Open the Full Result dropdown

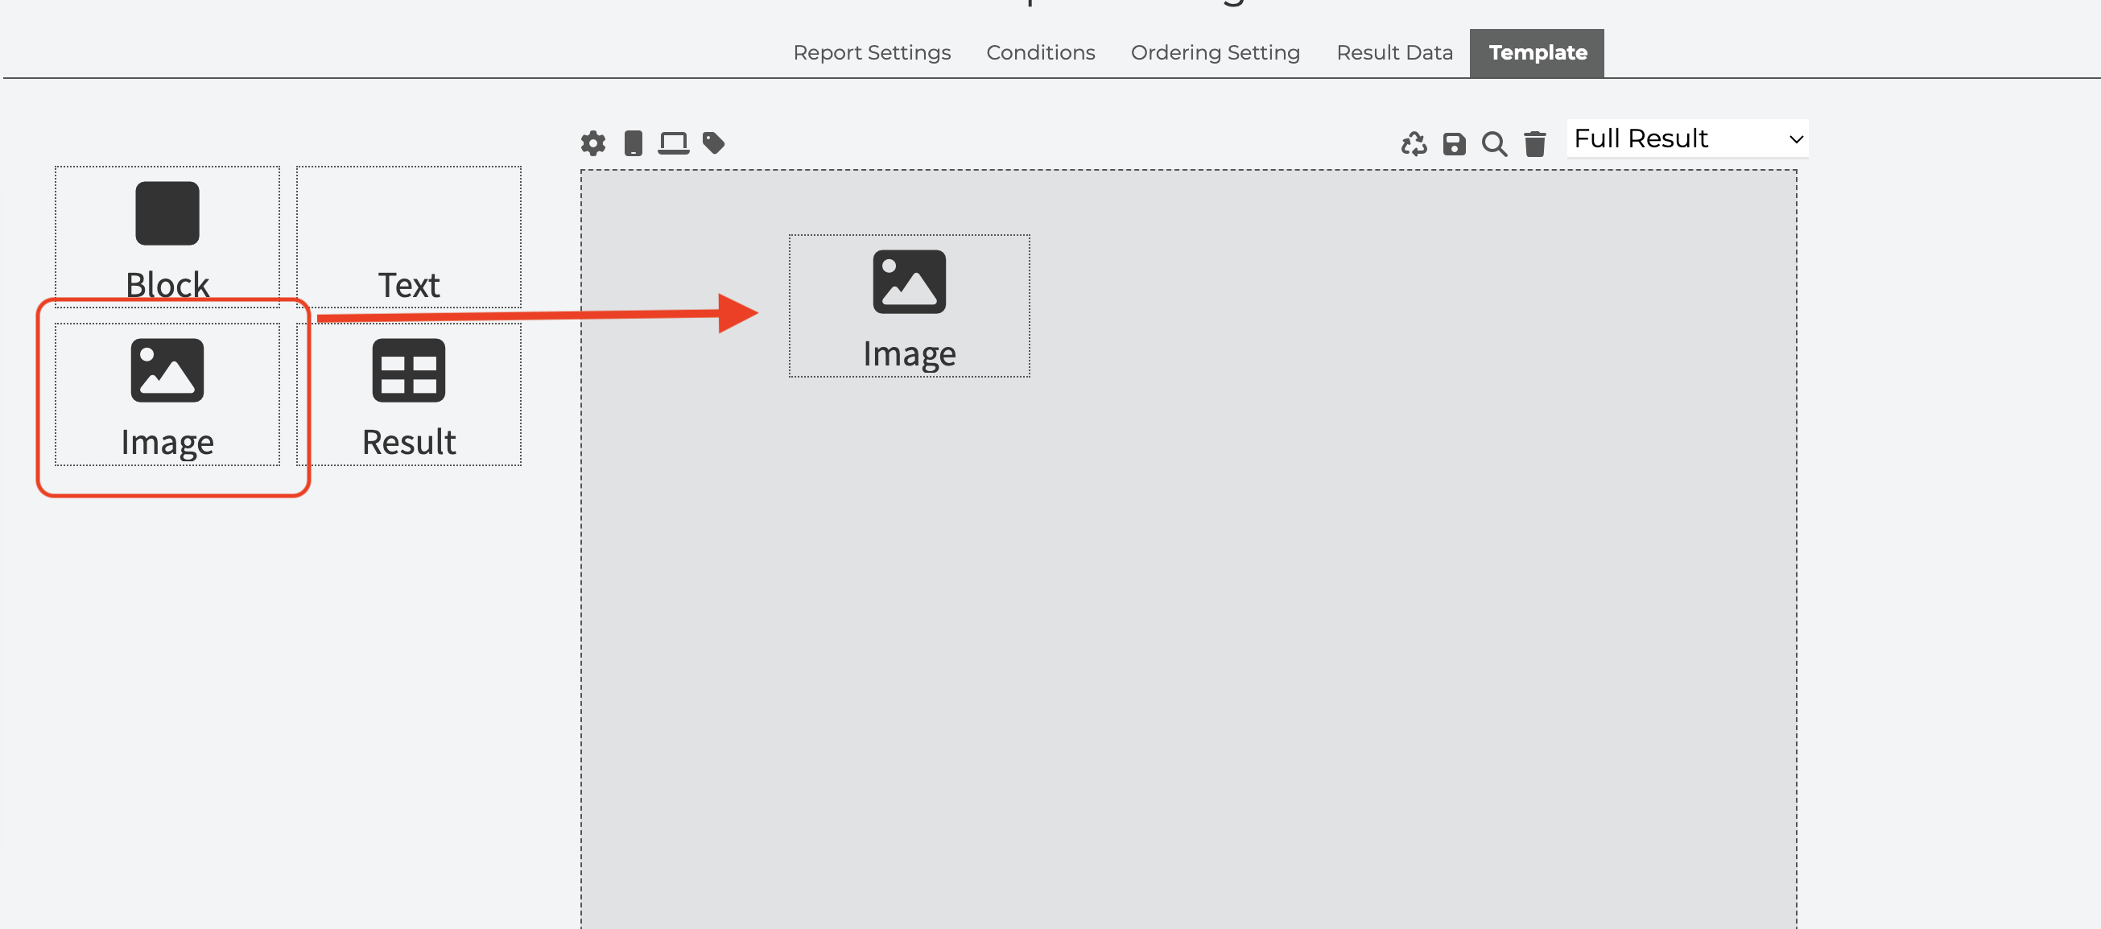click(1686, 138)
